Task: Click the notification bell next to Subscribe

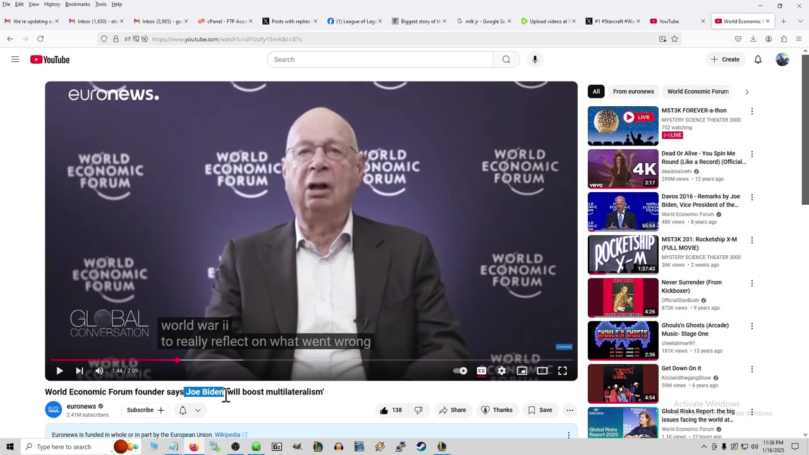Action: (x=183, y=410)
